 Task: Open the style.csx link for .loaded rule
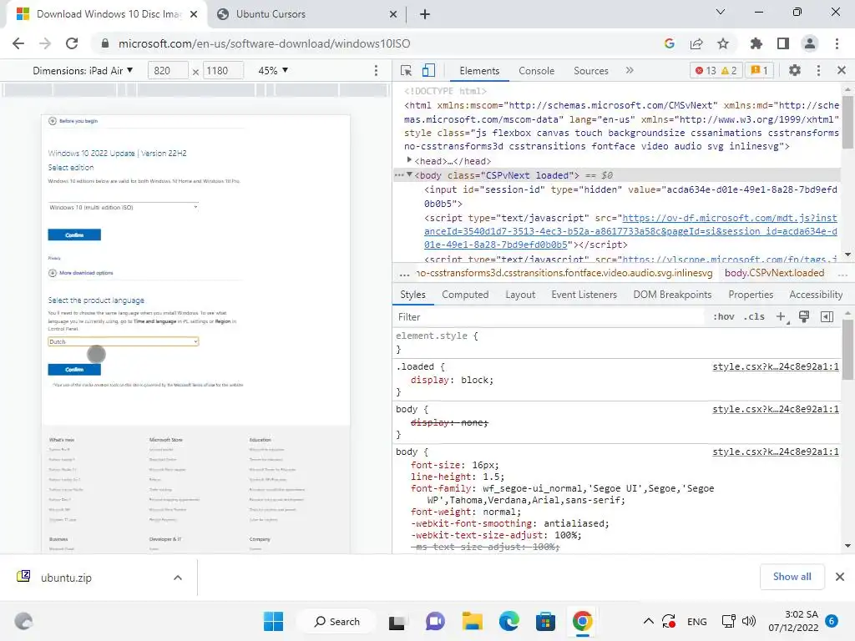[x=776, y=367]
